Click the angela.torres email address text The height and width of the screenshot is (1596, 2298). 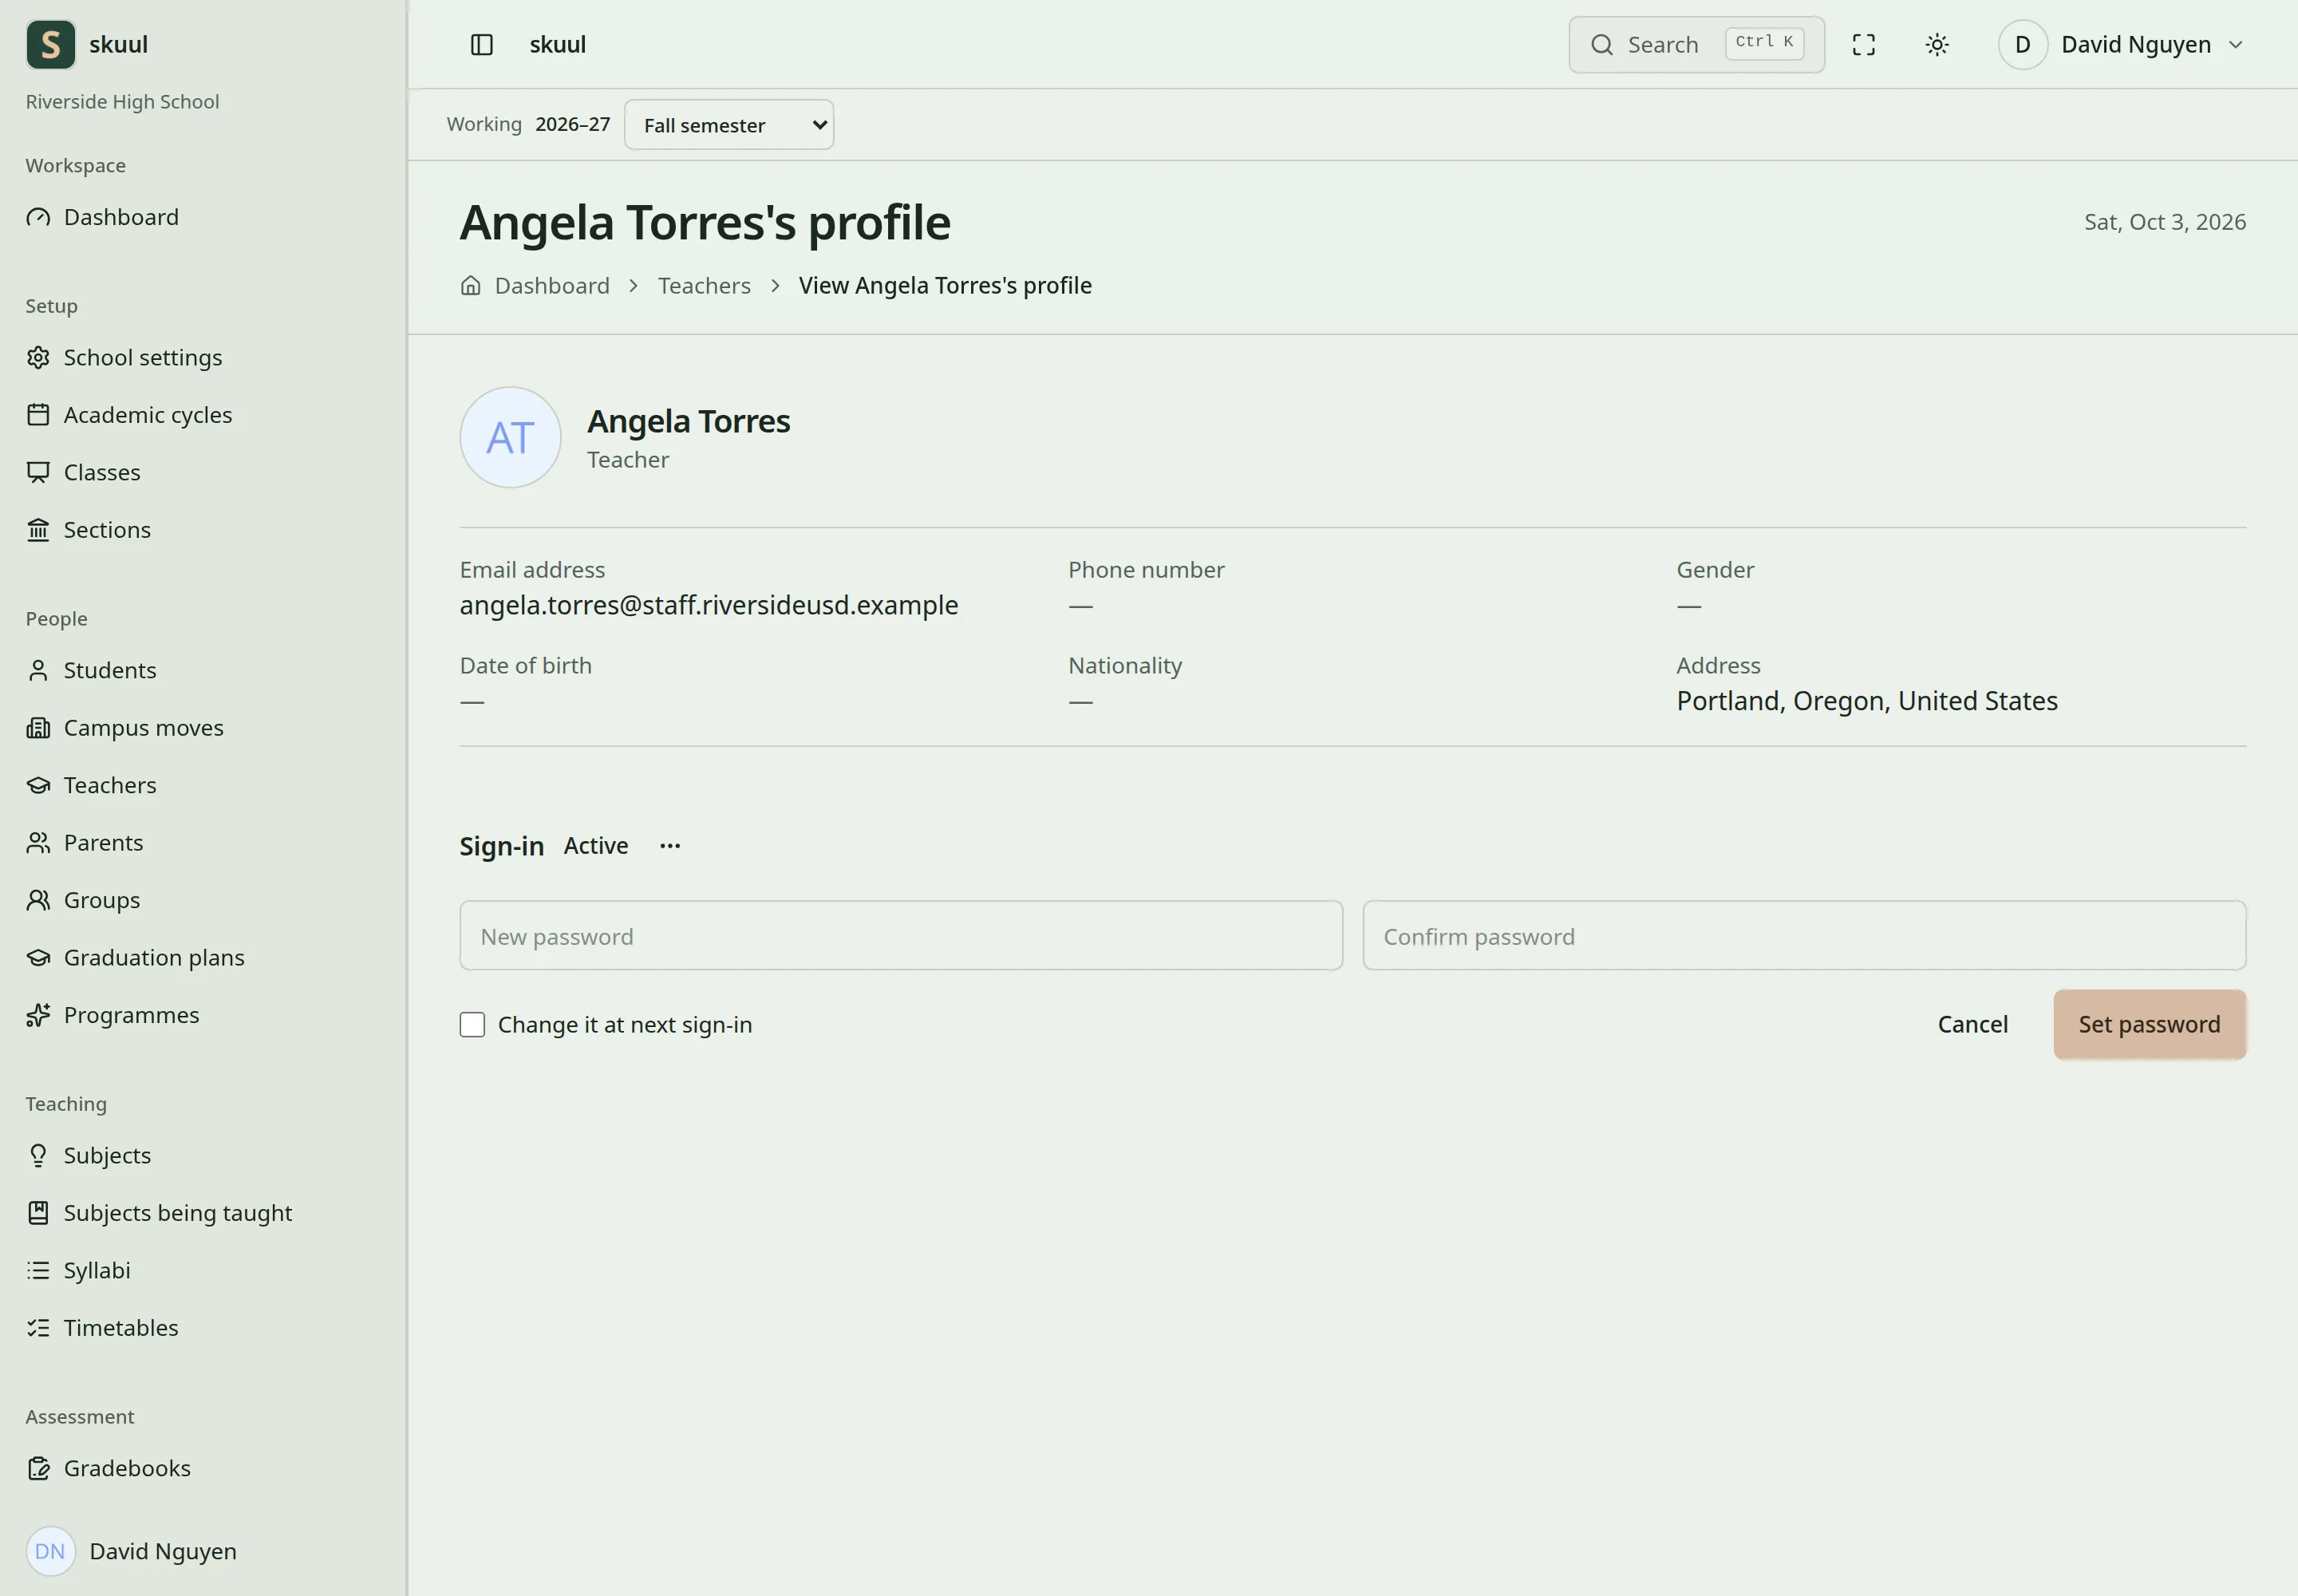pyautogui.click(x=709, y=605)
